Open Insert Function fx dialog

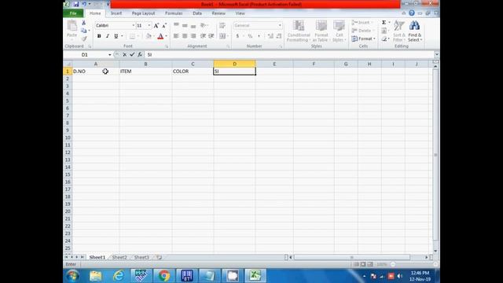click(140, 54)
